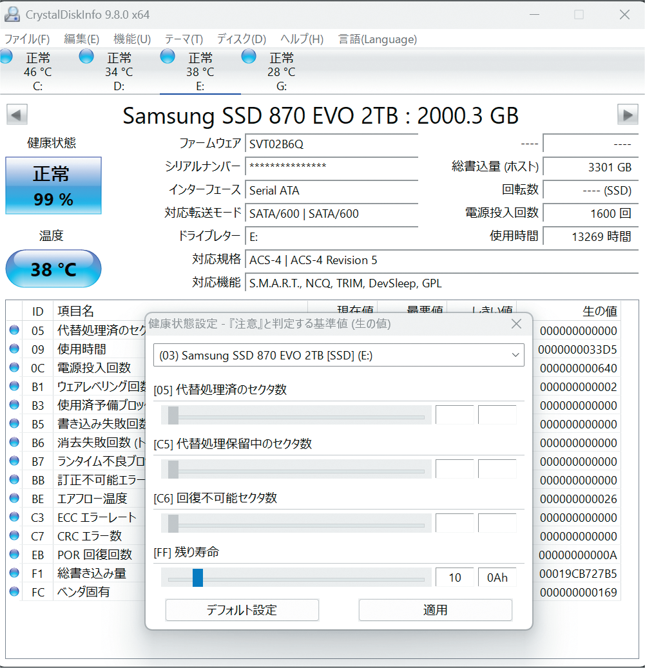The height and width of the screenshot is (668, 645).
Task: Open the テーマ(T) menu
Action: click(184, 39)
